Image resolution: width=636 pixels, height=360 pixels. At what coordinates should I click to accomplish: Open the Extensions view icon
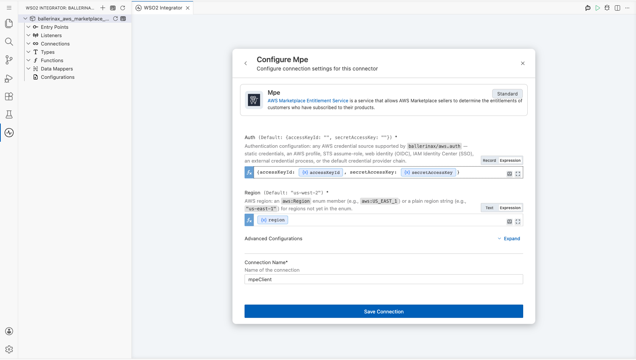point(9,96)
